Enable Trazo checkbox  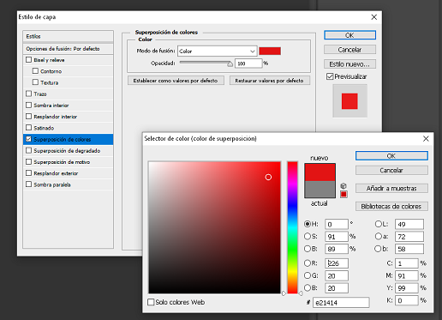click(28, 94)
